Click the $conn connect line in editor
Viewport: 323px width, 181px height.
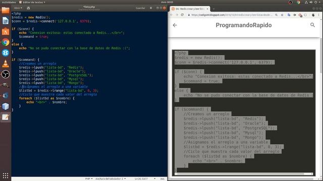[51, 21]
